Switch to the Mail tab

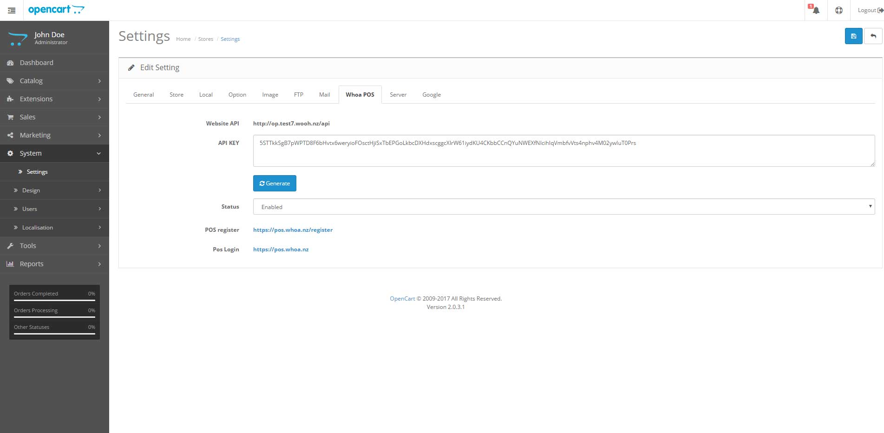[325, 94]
